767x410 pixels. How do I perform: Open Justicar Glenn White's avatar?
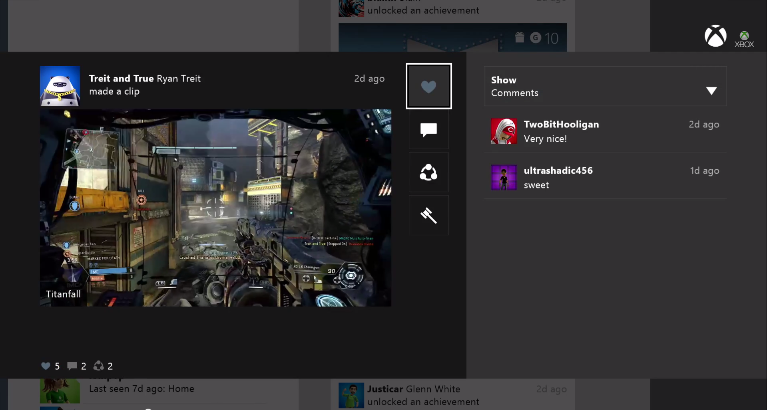click(351, 395)
